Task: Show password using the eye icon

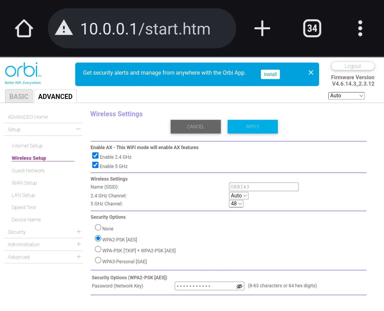Action: click(239, 286)
